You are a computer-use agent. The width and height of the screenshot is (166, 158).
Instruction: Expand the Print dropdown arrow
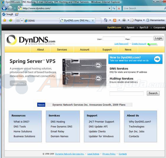(128, 20)
